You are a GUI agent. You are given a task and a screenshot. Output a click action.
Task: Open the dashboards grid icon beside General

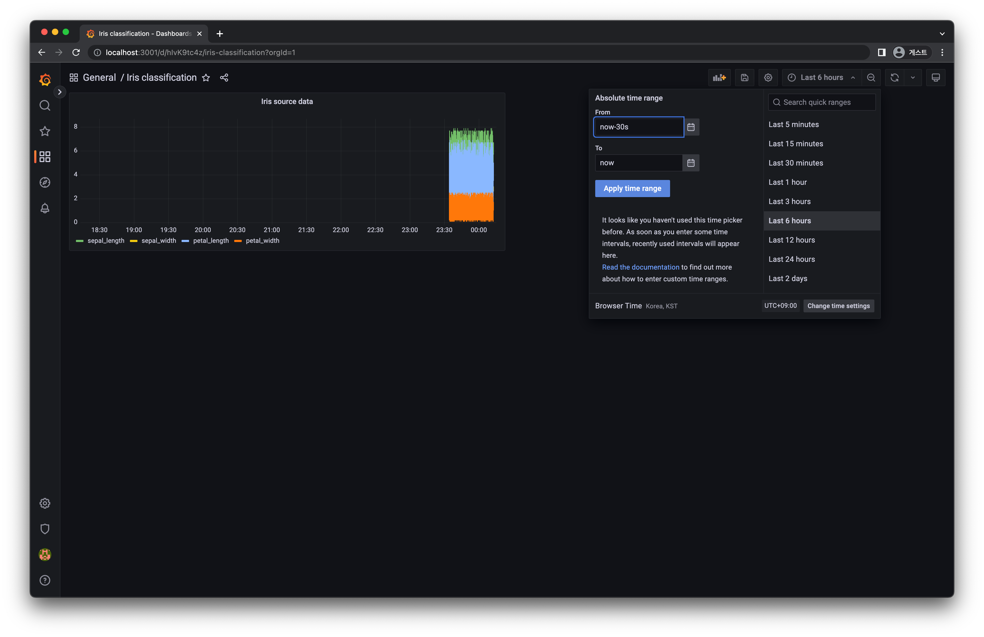(x=74, y=78)
